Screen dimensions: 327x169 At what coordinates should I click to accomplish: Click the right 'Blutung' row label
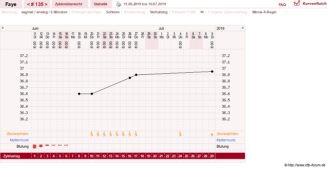(223, 146)
